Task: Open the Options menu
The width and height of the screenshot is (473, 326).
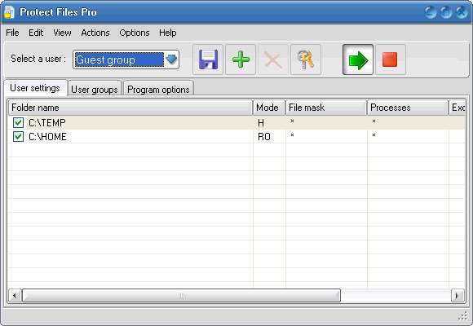Action: [135, 33]
